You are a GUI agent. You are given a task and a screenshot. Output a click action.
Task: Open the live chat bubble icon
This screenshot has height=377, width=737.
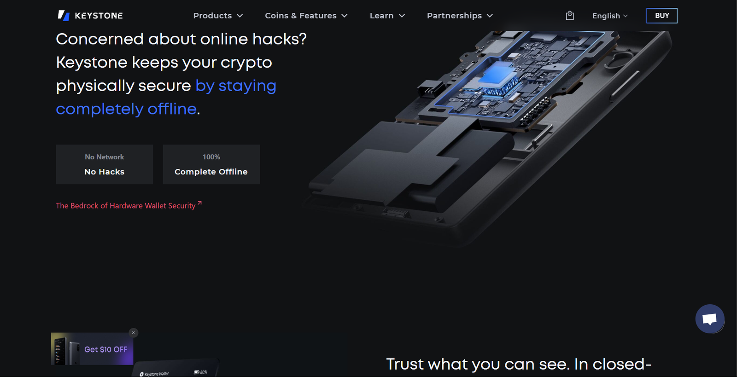[710, 319]
